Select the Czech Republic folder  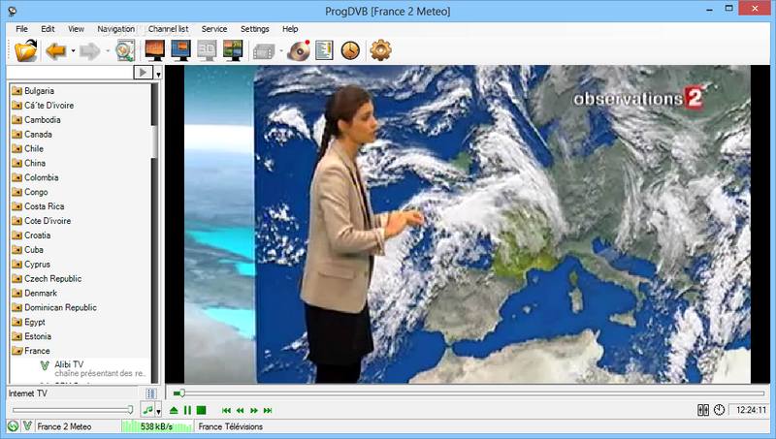click(53, 279)
